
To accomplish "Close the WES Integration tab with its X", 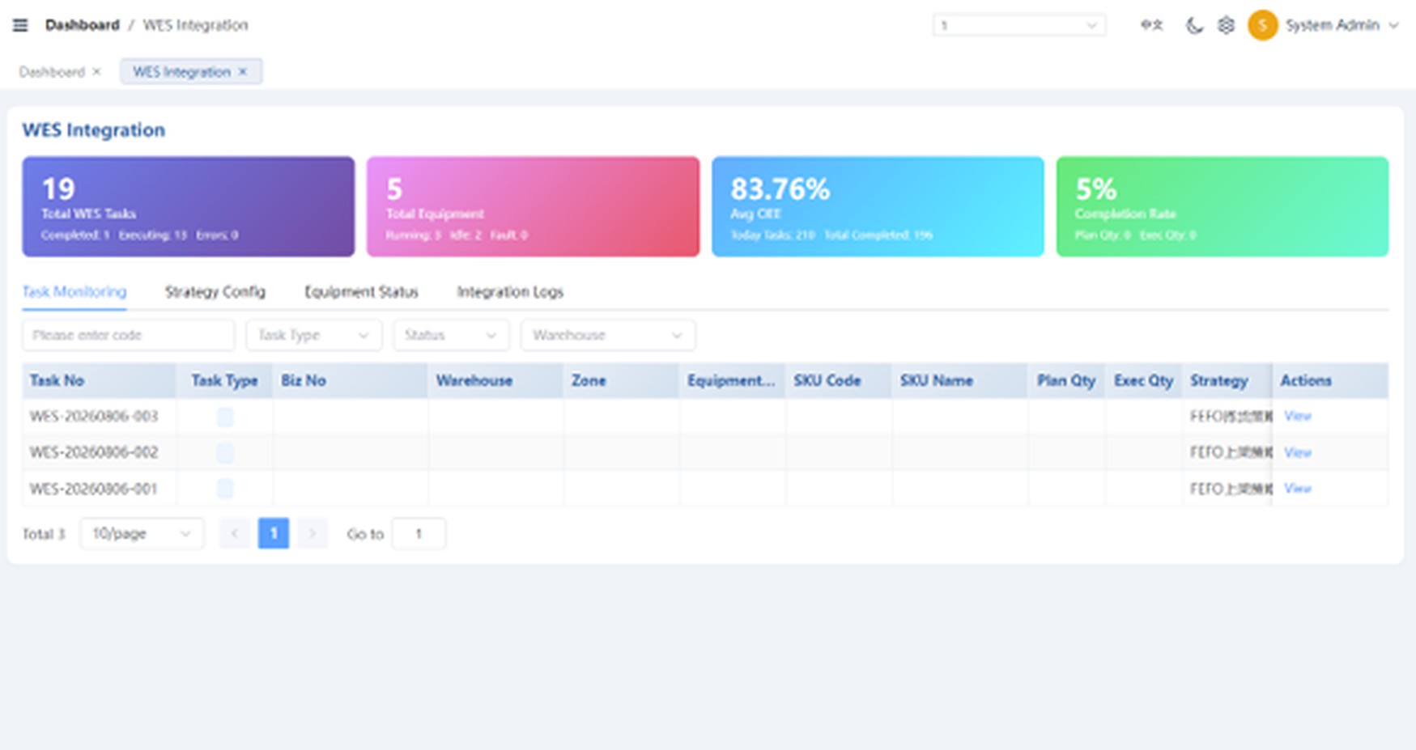I will coord(242,71).
